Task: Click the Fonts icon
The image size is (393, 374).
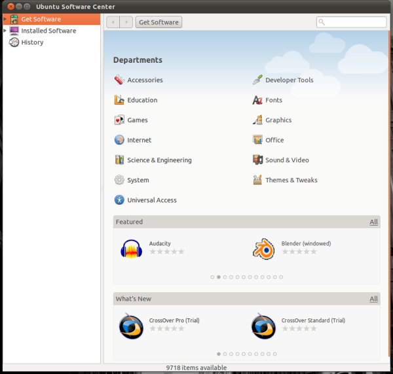Action: tap(257, 100)
